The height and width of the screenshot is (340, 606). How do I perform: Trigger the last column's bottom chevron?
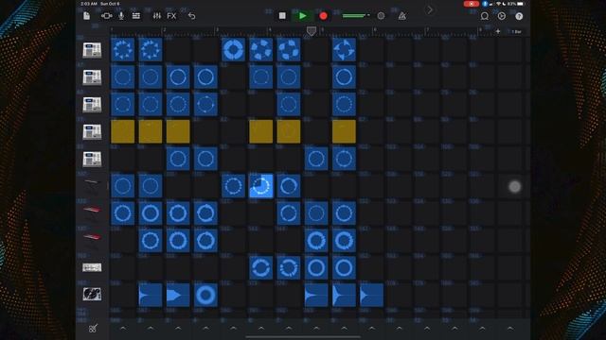click(x=510, y=329)
